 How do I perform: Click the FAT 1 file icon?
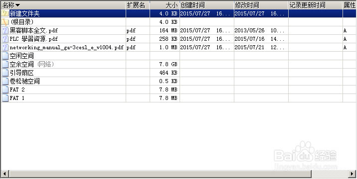5,98
